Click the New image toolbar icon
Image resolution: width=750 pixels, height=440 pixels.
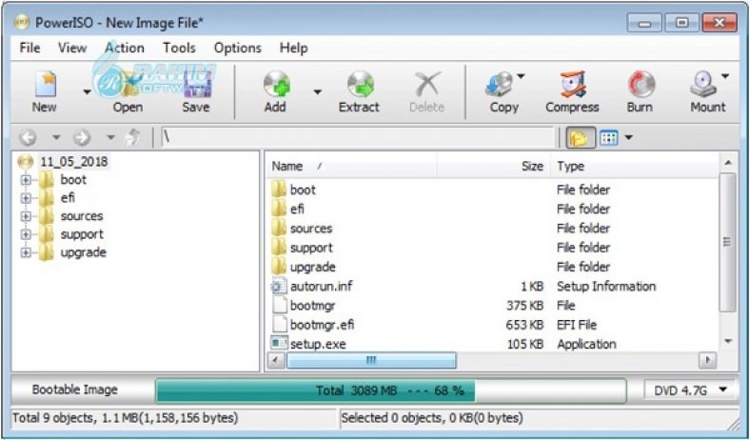click(46, 85)
